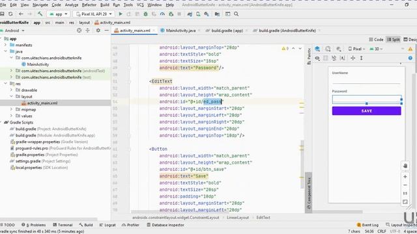Open the Profiler tool window

click(x=130, y=225)
